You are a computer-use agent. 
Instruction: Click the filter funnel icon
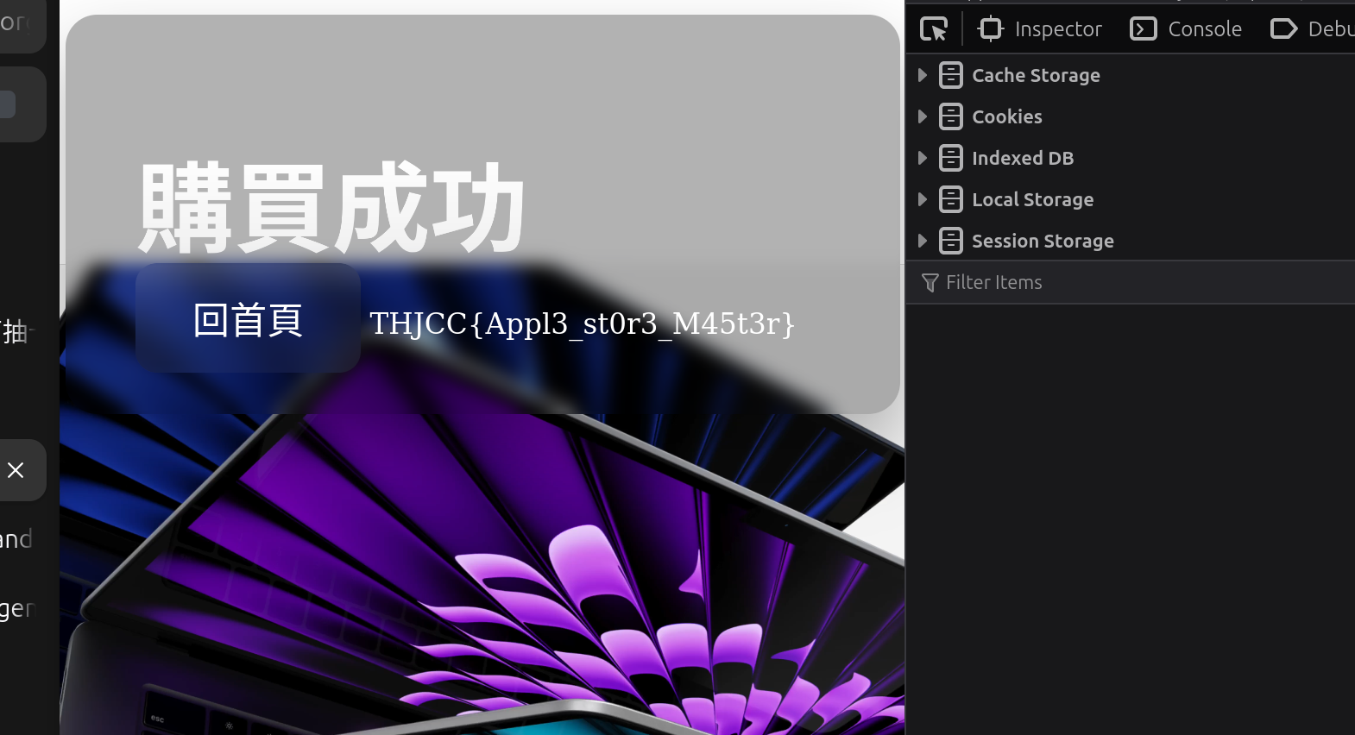click(x=930, y=283)
